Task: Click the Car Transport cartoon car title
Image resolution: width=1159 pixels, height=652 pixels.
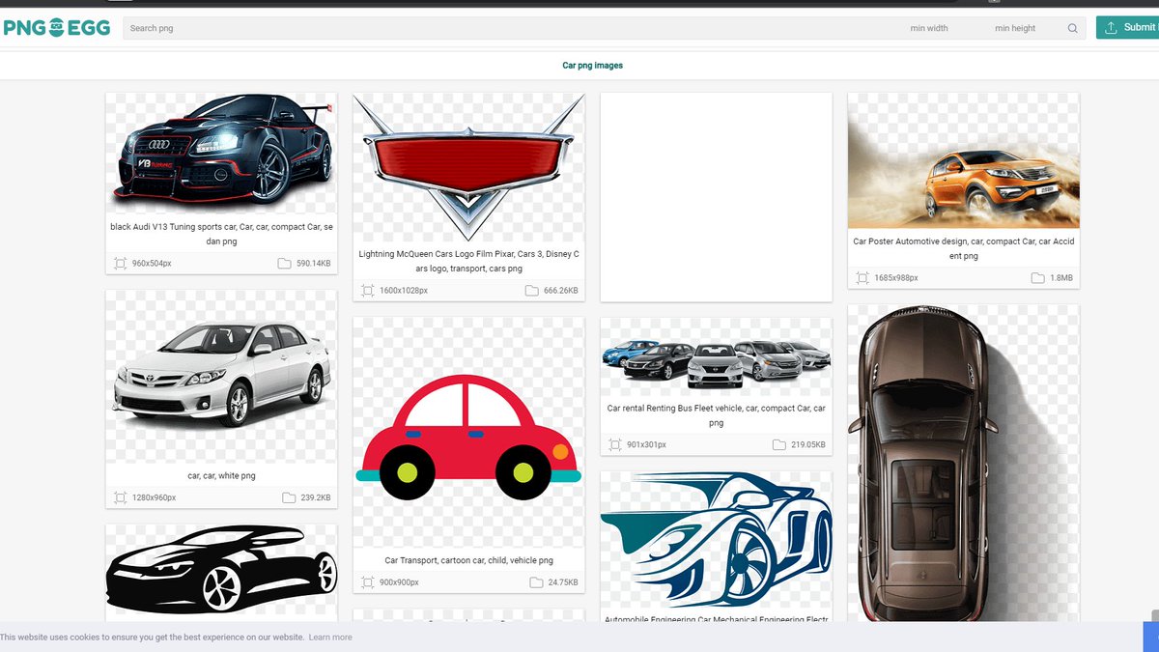Action: [x=468, y=560]
